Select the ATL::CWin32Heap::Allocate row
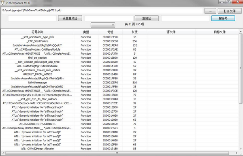This screenshot has width=243, height=156. click(120, 149)
